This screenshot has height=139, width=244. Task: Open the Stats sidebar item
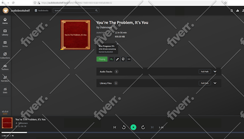(x=5, y=90)
